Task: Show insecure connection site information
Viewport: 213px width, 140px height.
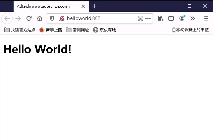Action: click(62, 18)
